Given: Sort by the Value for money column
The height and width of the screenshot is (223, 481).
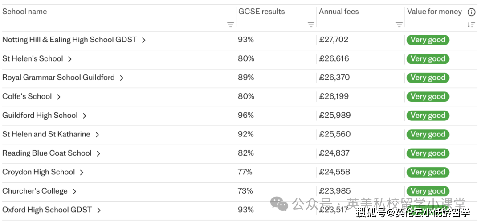Looking at the screenshot, I should click(x=471, y=25).
